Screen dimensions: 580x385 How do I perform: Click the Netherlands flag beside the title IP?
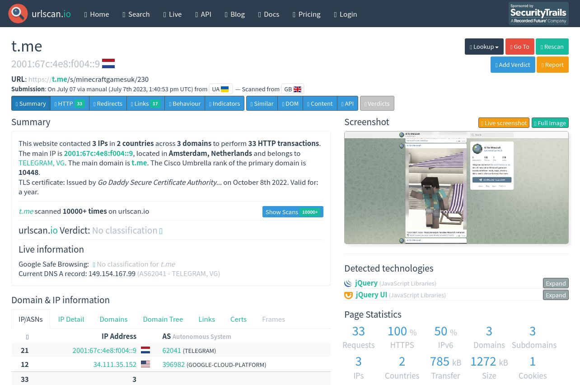pos(108,64)
